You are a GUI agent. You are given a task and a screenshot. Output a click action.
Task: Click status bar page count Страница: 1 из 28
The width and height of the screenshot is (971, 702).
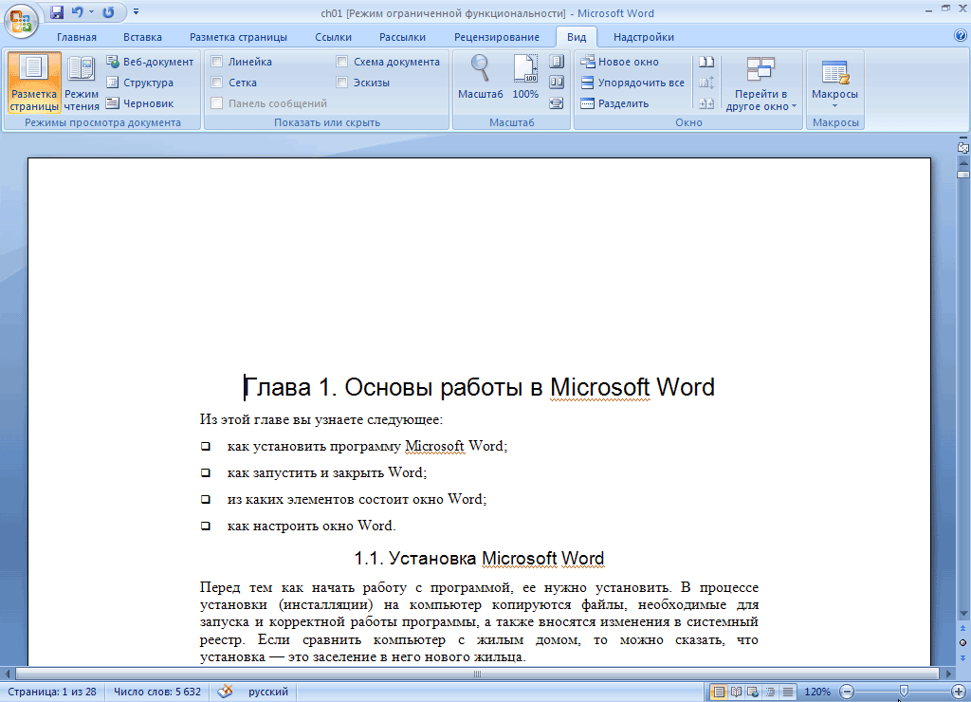[52, 692]
